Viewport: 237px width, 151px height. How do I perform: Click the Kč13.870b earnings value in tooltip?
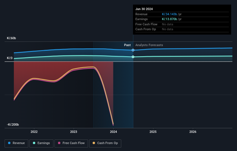click(169, 19)
